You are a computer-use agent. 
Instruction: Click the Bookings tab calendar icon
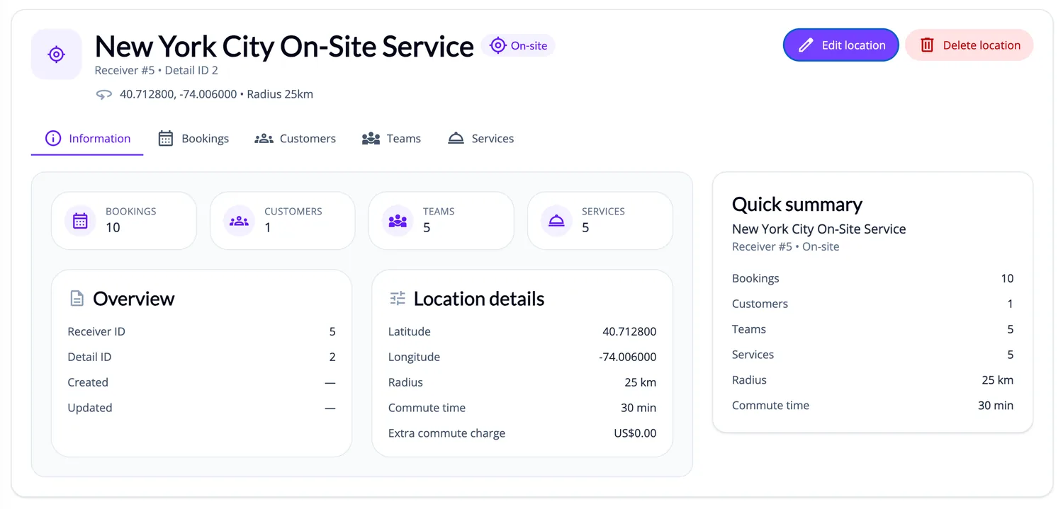(166, 139)
